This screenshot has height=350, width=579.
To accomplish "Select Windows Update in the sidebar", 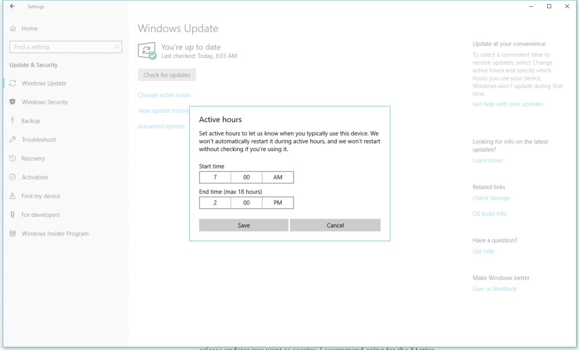I will [44, 83].
